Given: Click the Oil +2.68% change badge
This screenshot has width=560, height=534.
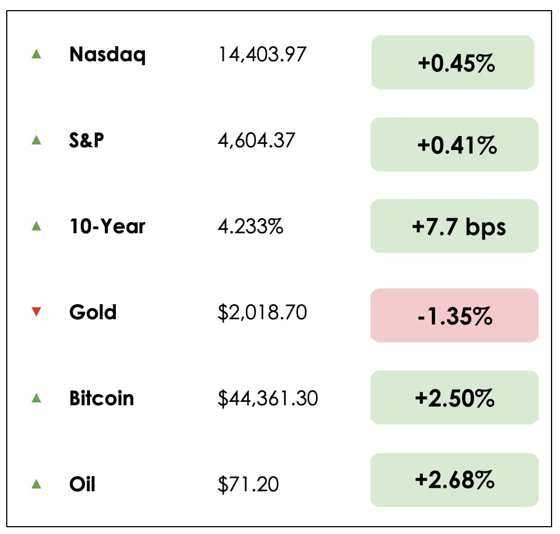Looking at the screenshot, I should (x=454, y=479).
